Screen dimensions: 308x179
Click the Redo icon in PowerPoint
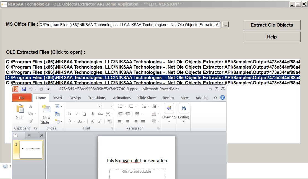click(41, 89)
